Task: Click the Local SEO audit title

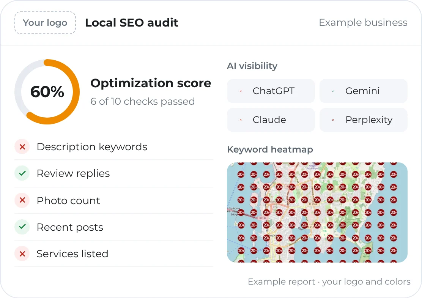Action: pyautogui.click(x=131, y=23)
